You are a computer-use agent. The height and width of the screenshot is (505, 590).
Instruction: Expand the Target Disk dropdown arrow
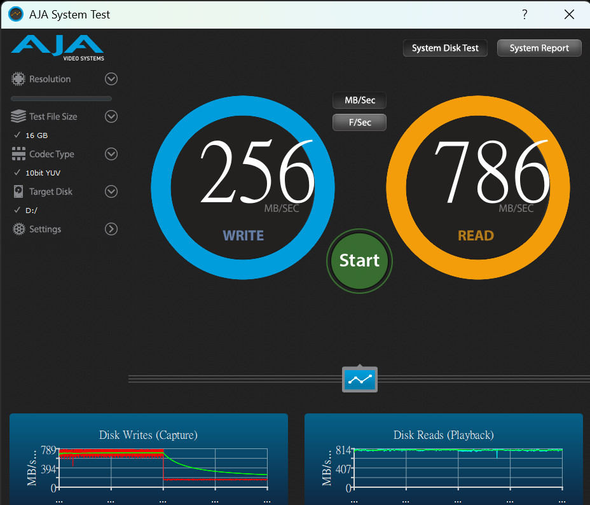pyautogui.click(x=111, y=191)
